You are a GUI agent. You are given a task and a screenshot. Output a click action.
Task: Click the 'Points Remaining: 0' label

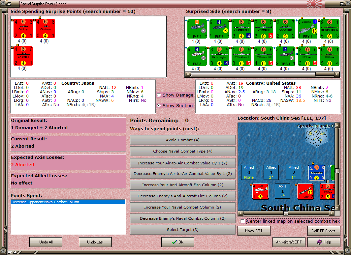click(x=159, y=121)
